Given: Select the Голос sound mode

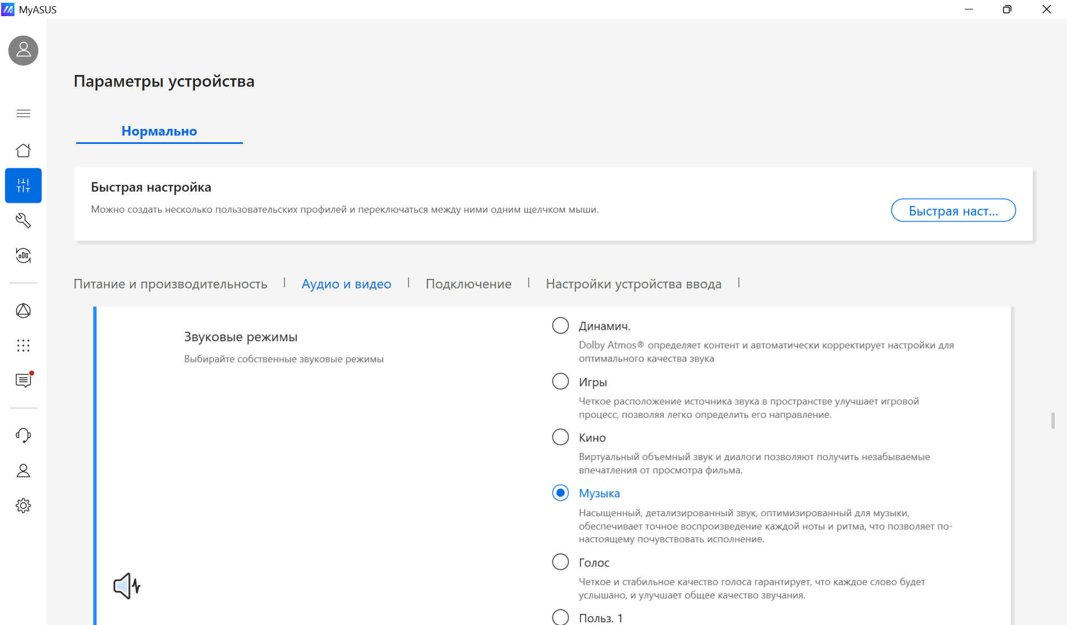Looking at the screenshot, I should click(560, 562).
